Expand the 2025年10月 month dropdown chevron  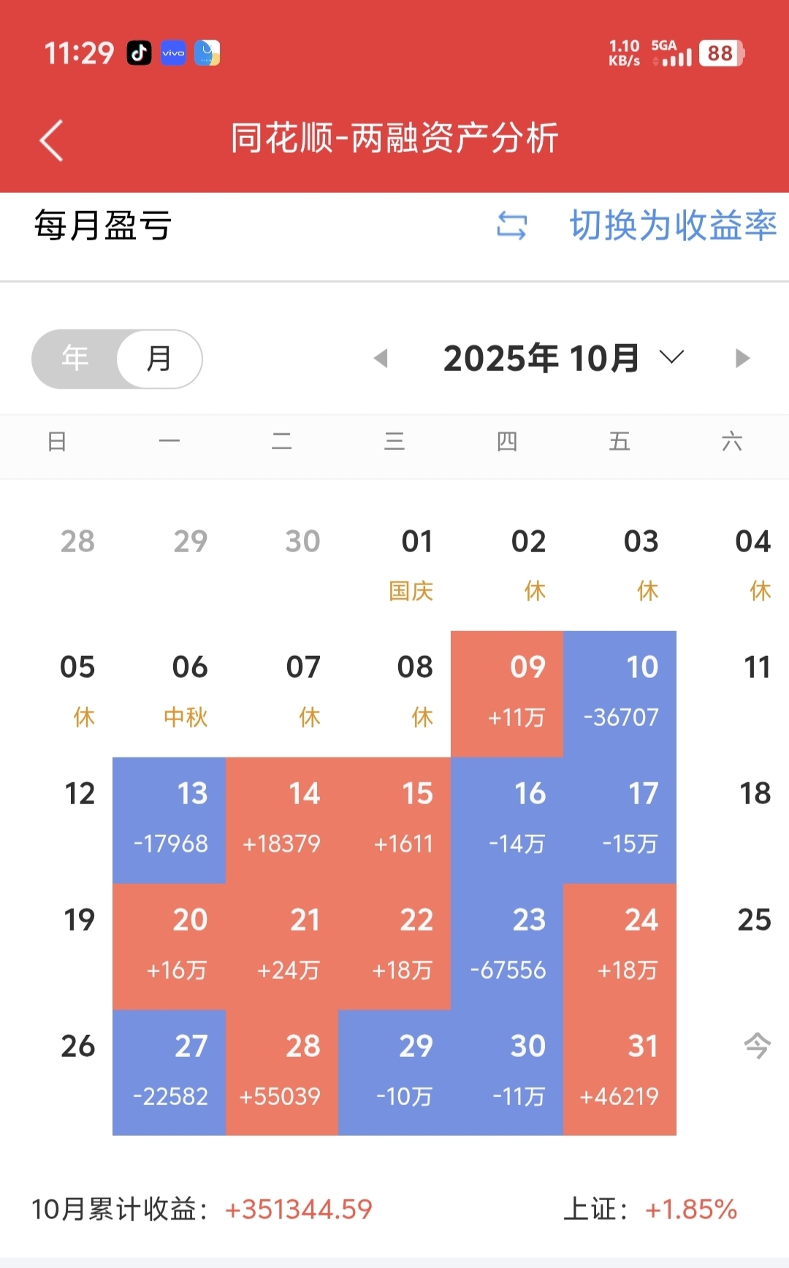pos(671,357)
